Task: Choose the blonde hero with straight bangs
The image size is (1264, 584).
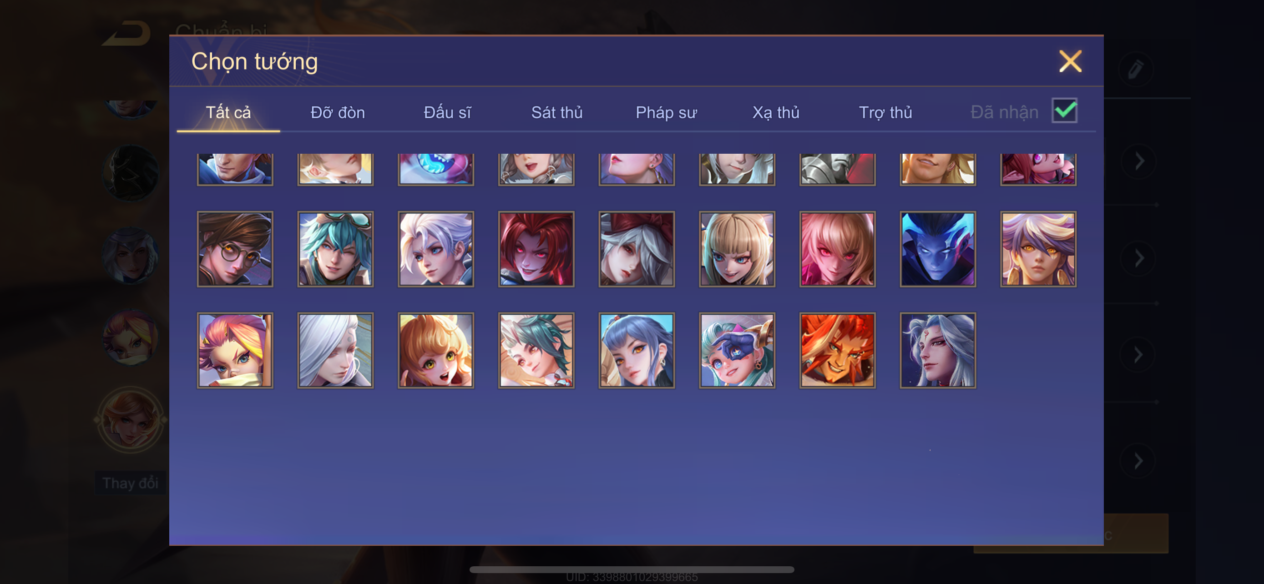Action: coord(737,249)
